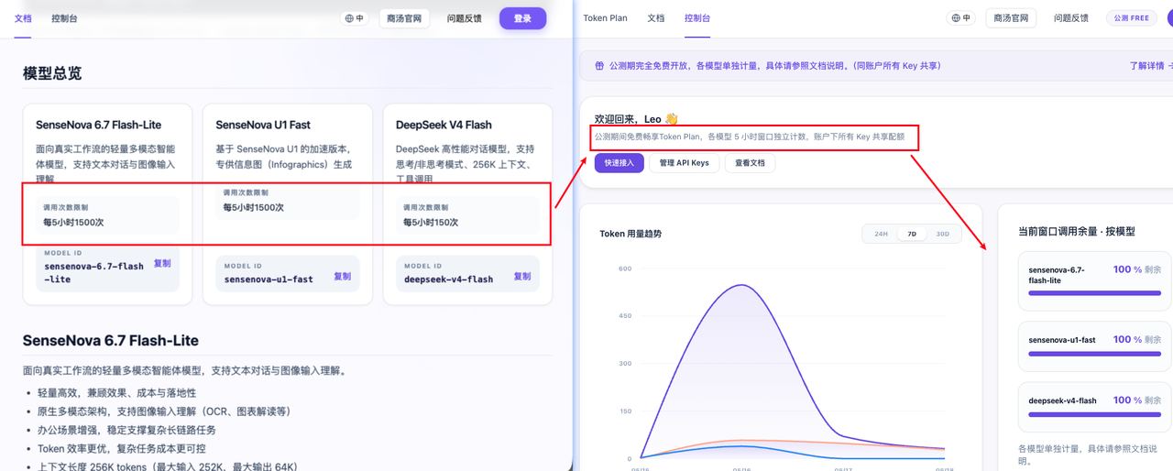This screenshot has width=1173, height=471.
Task: Click 100 % 剩余 in the deepseek-v4-flash row
Action: [x=1137, y=400]
